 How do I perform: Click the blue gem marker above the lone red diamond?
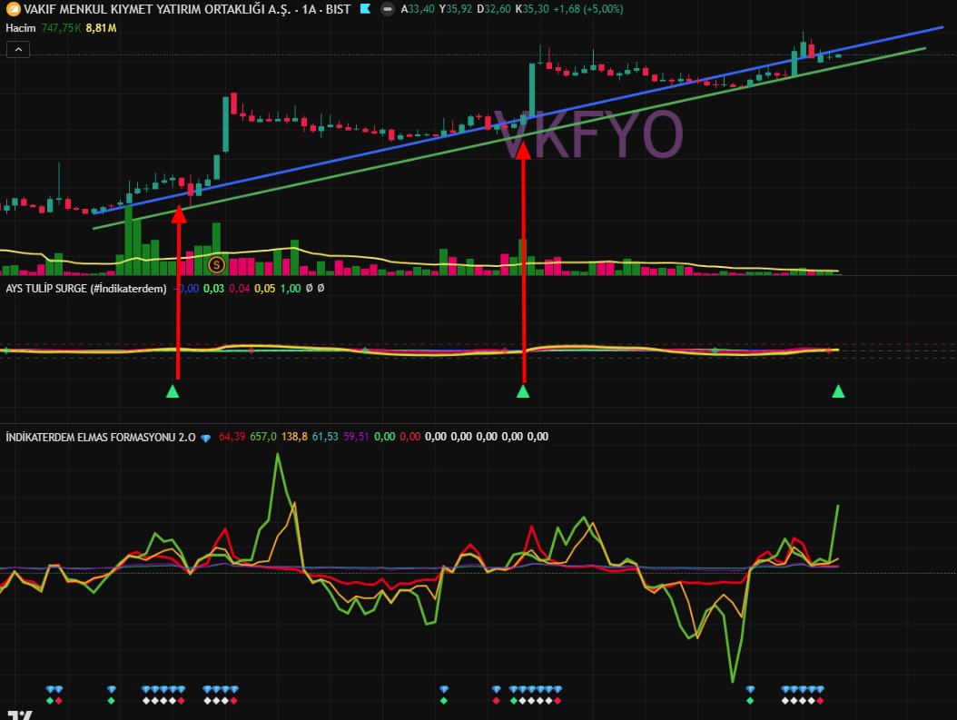tap(496, 689)
